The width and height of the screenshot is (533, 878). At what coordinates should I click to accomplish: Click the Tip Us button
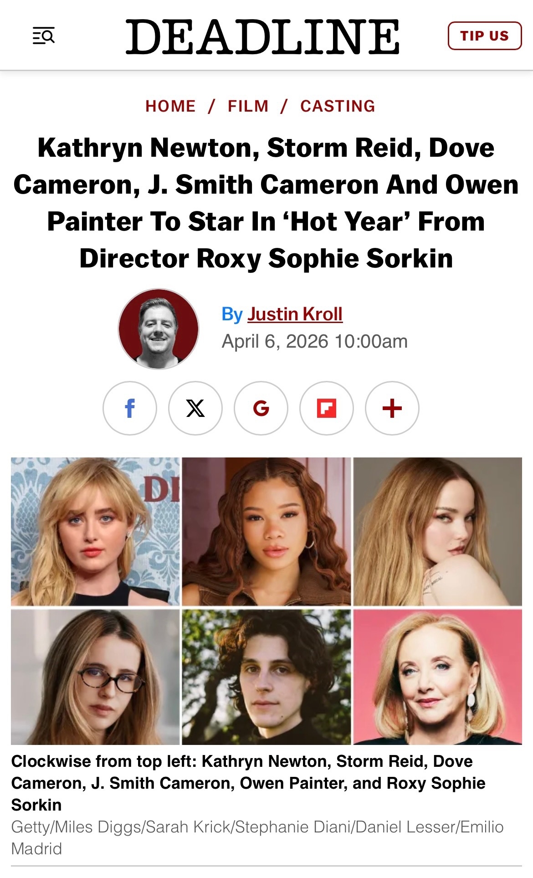tap(485, 36)
